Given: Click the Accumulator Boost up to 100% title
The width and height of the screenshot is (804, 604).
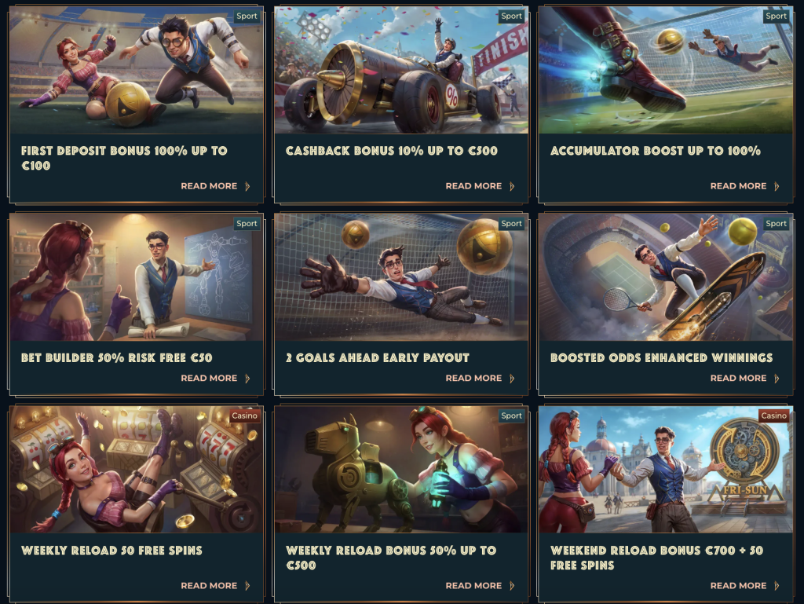Looking at the screenshot, I should click(656, 151).
